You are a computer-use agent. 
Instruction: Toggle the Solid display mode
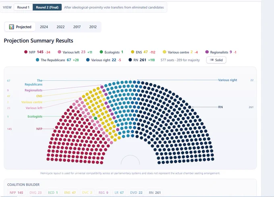click(x=216, y=60)
